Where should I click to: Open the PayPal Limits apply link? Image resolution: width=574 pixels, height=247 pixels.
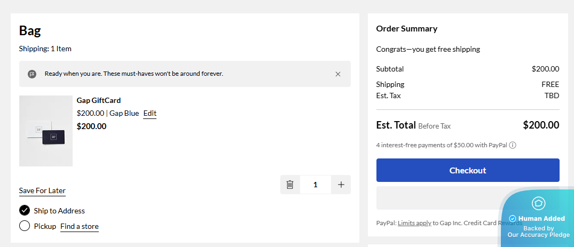click(x=414, y=223)
